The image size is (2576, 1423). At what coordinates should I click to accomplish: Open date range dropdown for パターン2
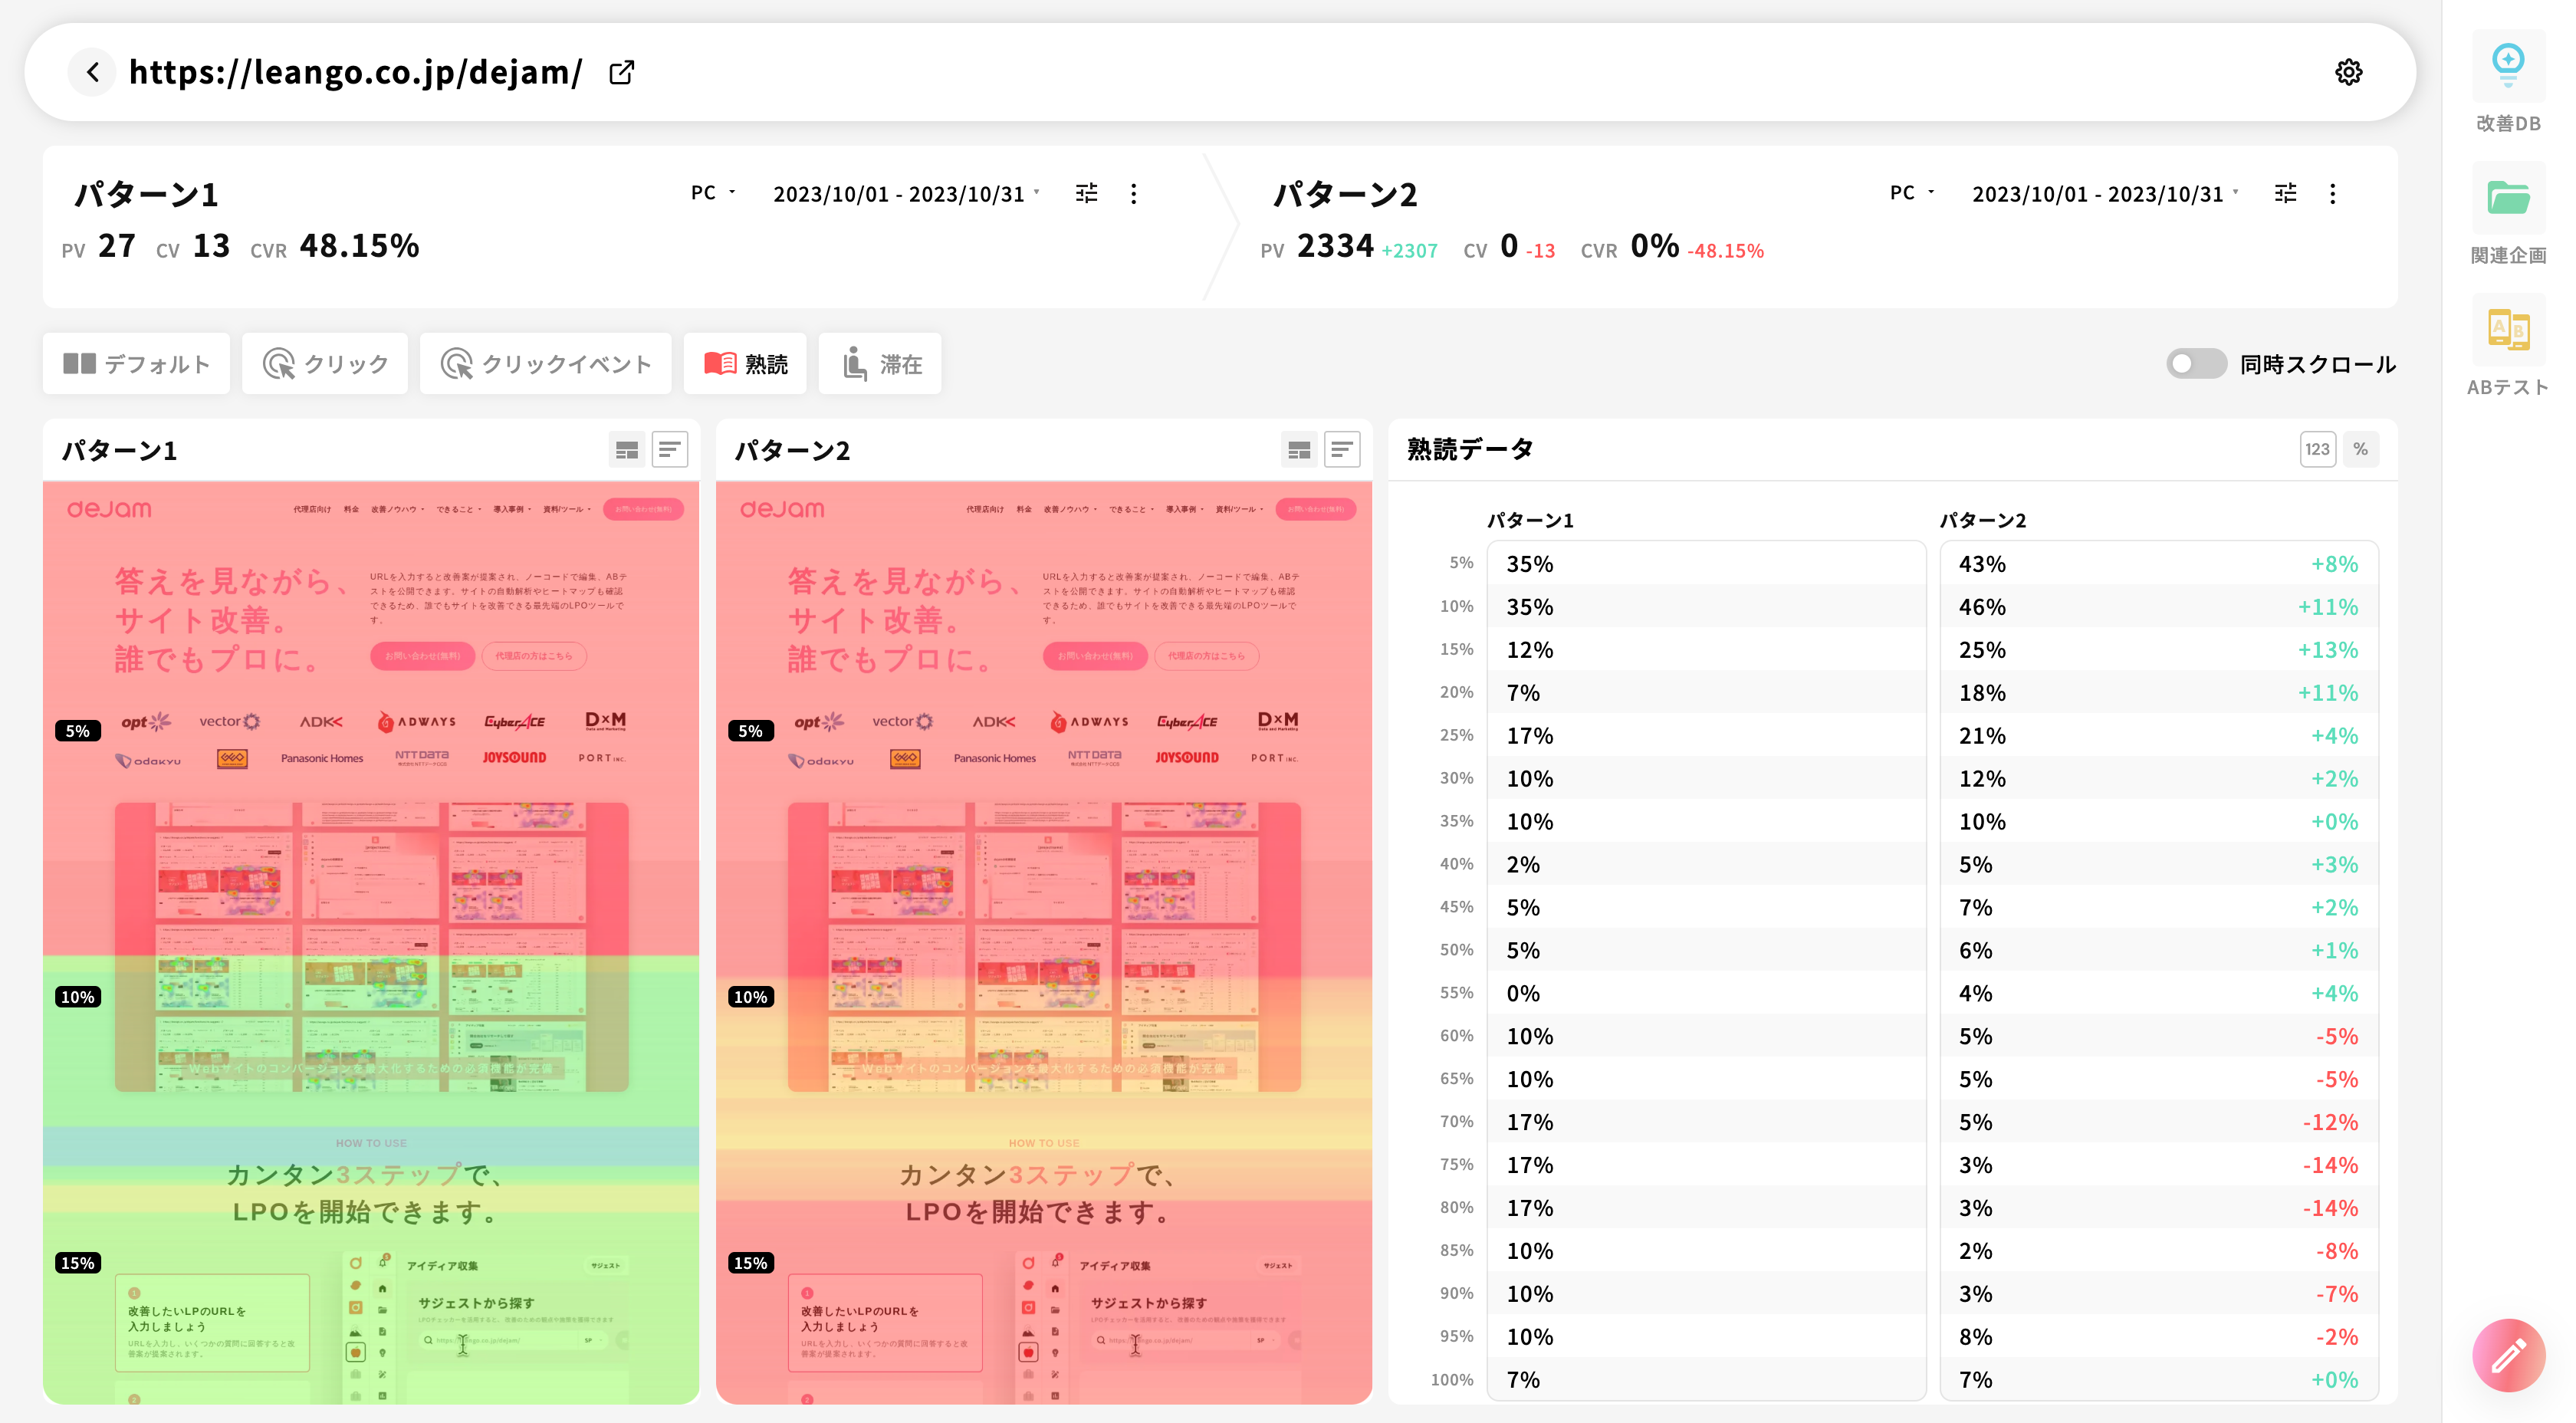tap(2104, 194)
